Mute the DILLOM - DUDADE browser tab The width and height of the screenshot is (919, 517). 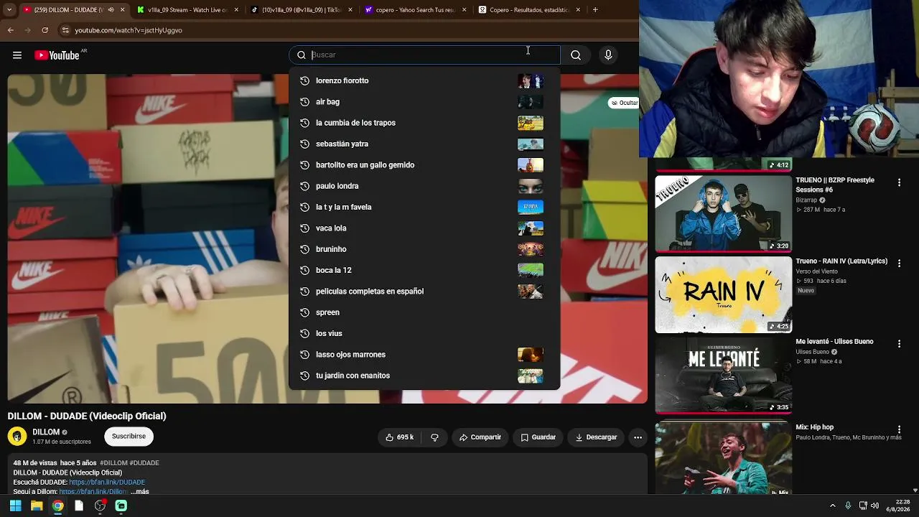pyautogui.click(x=111, y=10)
